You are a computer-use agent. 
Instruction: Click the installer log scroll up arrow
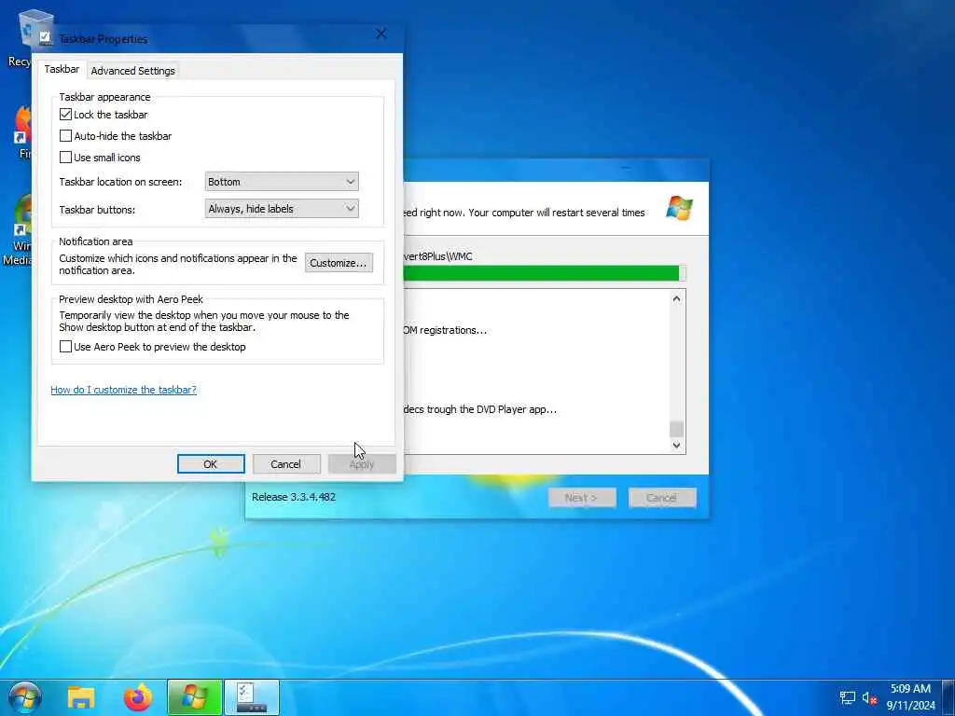676,299
